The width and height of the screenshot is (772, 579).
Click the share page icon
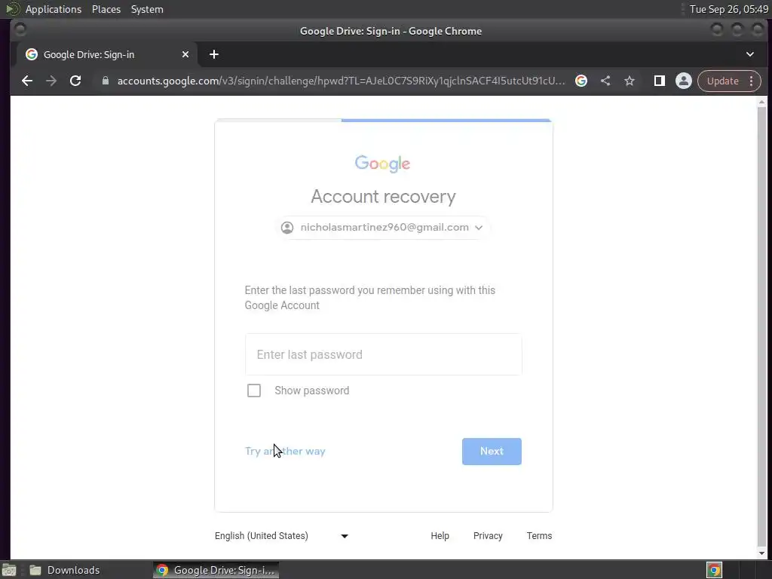point(605,81)
